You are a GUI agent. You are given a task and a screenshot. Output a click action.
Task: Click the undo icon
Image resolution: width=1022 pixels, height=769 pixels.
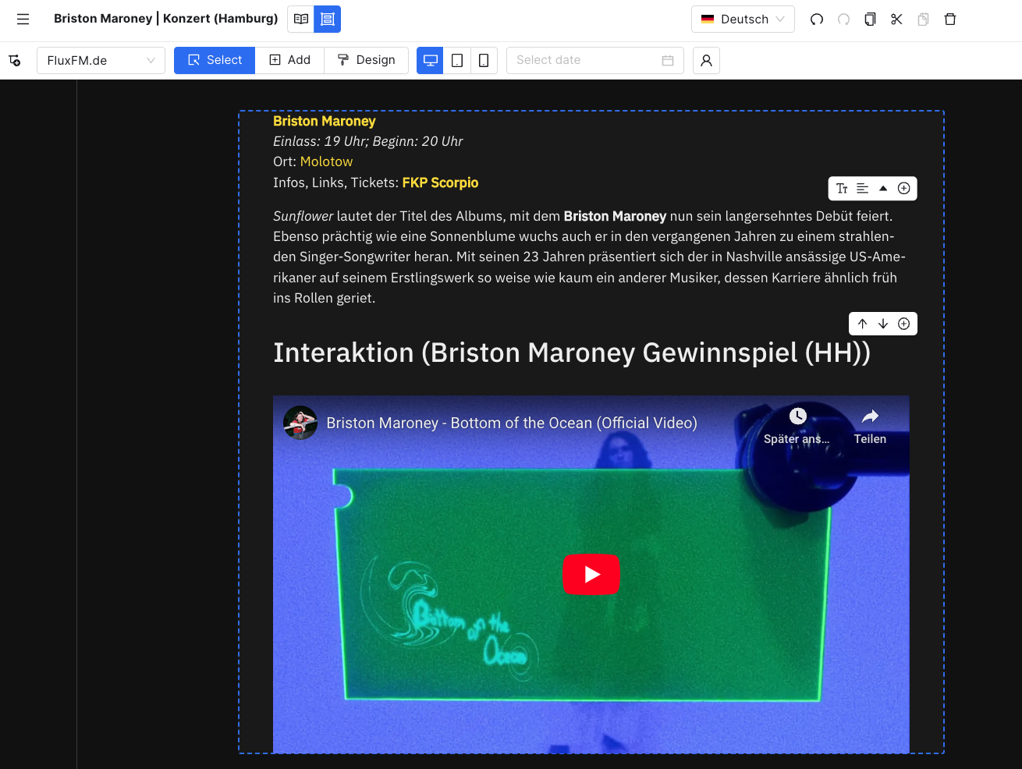[x=817, y=19]
